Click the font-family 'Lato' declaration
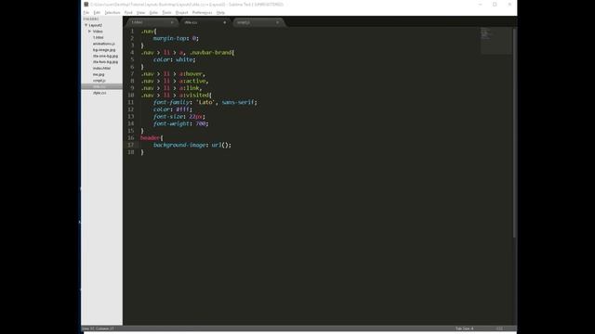The image size is (595, 334). (205, 102)
